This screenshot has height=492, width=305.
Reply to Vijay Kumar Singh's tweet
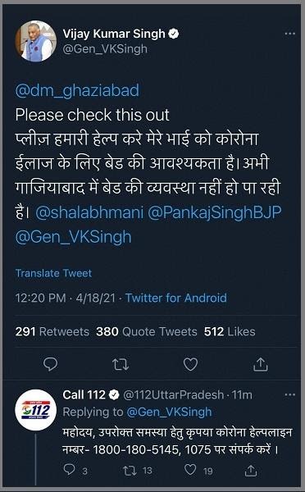[x=50, y=364]
